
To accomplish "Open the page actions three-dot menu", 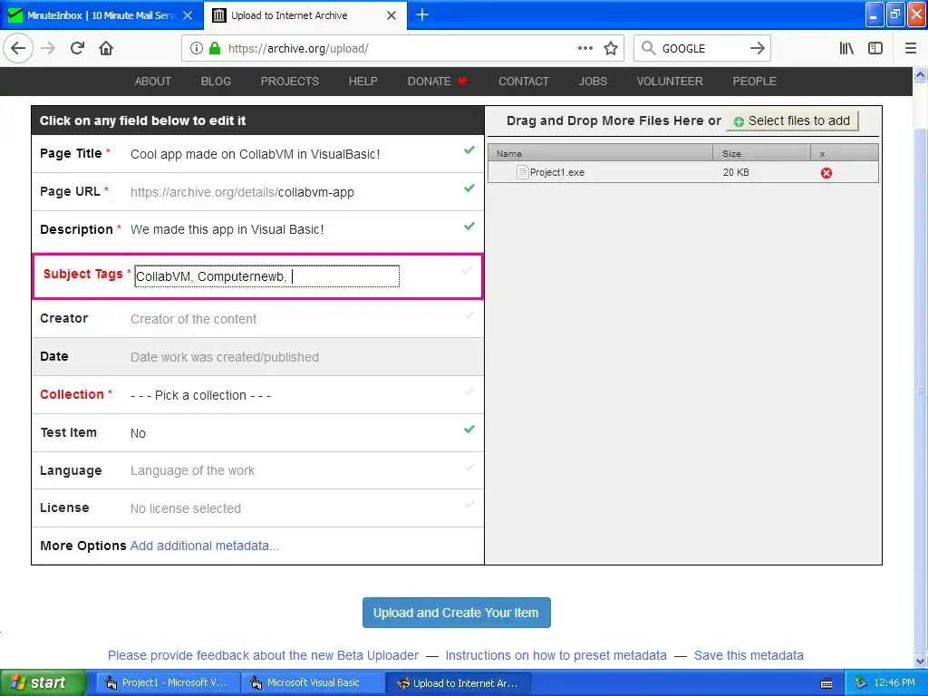I will pos(585,49).
